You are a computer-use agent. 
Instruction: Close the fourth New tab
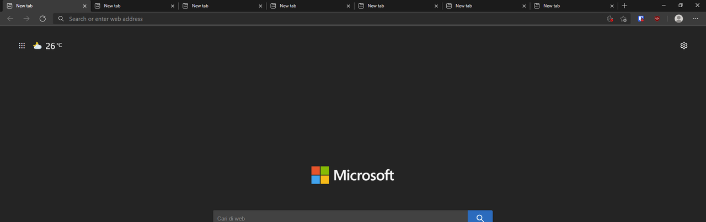point(348,6)
